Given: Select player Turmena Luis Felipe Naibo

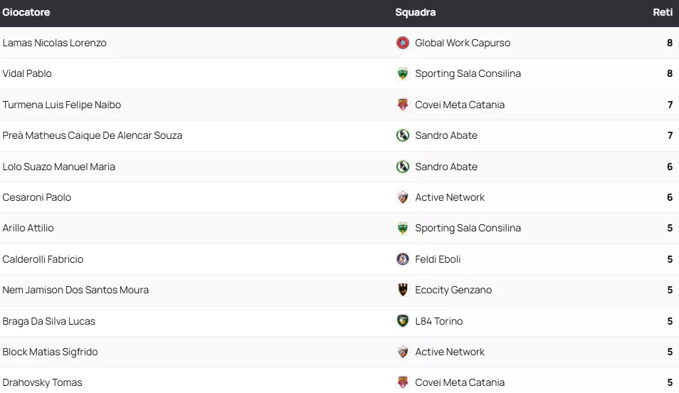Looking at the screenshot, I should tap(62, 105).
